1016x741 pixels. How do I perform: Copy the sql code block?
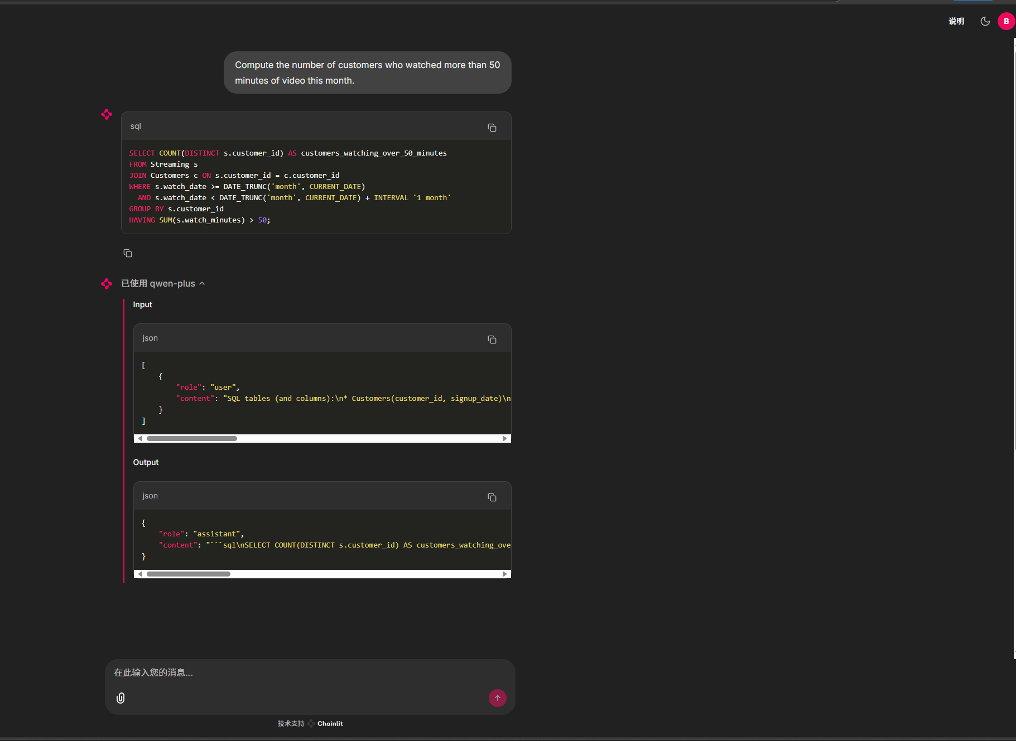(x=492, y=128)
